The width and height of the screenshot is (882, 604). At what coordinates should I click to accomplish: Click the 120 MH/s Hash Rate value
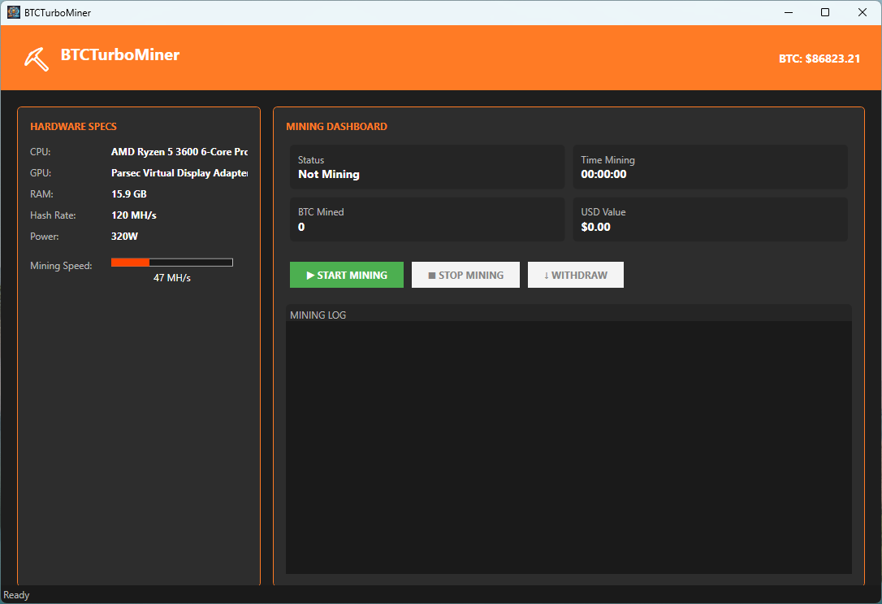coord(134,215)
